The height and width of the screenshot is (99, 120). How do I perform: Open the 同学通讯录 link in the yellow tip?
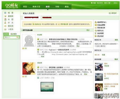(65, 24)
